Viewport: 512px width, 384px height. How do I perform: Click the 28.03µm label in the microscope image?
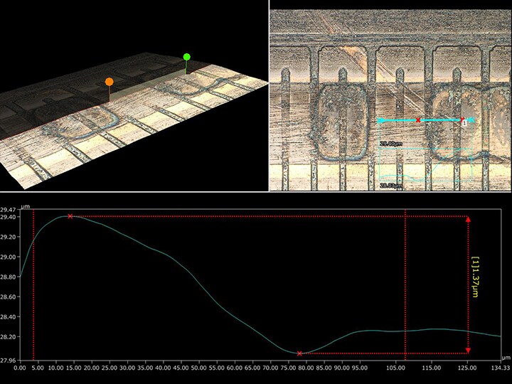[390, 186]
